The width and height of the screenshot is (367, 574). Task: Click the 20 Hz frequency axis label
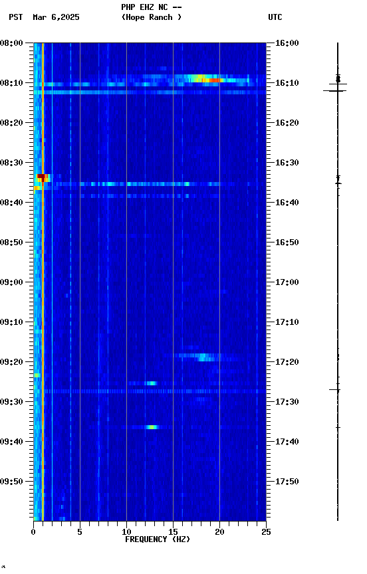pos(219,532)
